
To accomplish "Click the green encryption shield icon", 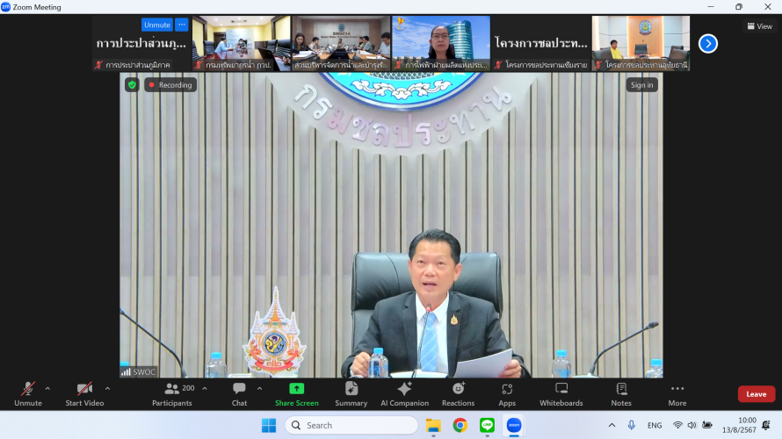I will click(132, 85).
